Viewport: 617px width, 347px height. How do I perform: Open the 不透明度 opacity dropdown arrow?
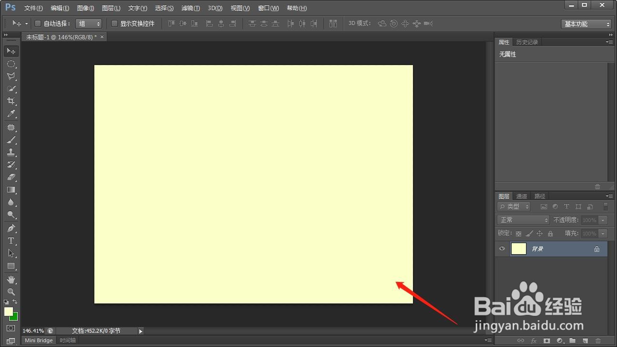click(603, 220)
